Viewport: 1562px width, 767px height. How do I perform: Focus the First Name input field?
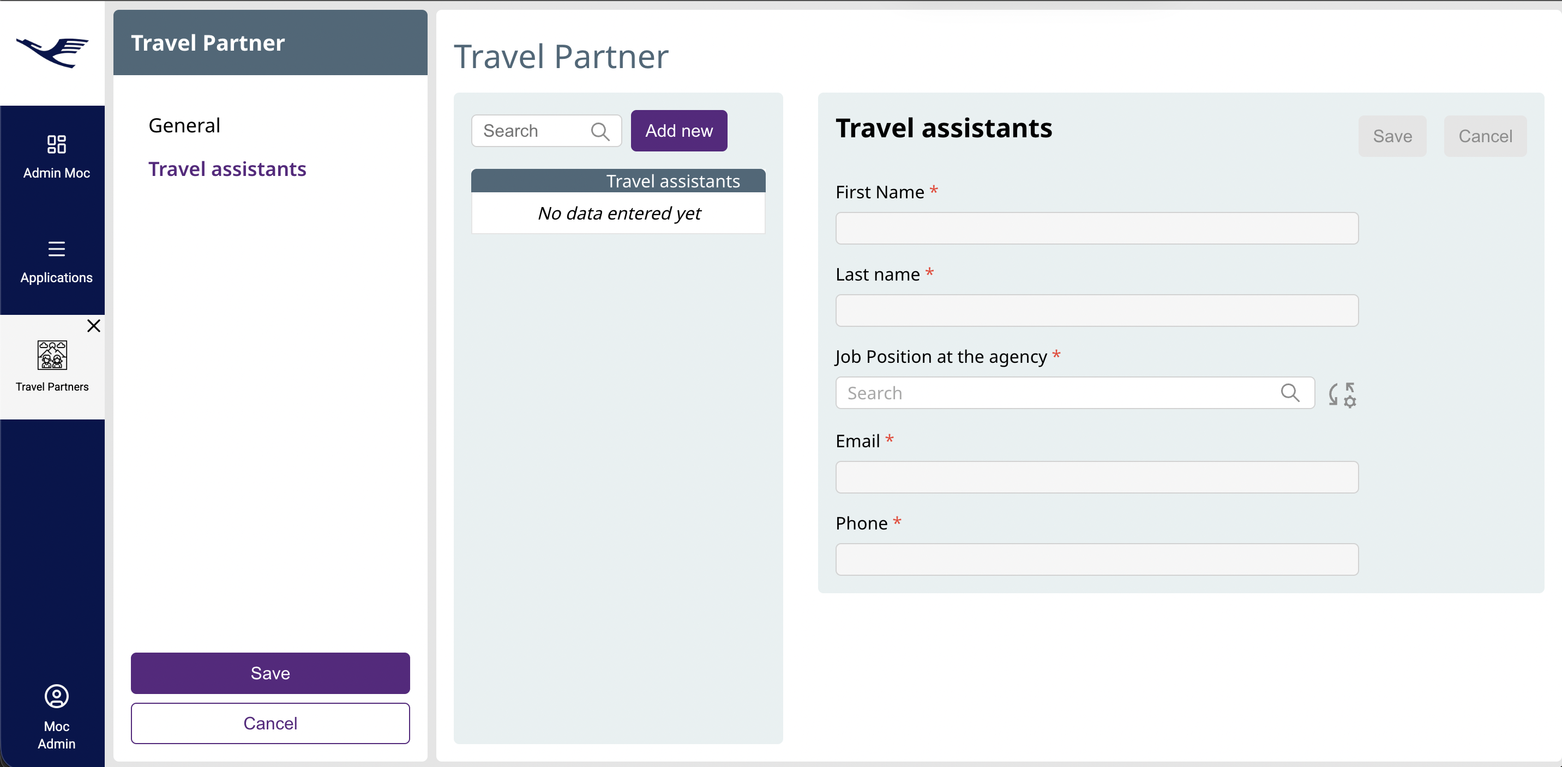coord(1096,228)
